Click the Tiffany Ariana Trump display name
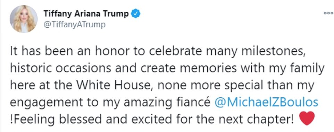 tap(86, 14)
